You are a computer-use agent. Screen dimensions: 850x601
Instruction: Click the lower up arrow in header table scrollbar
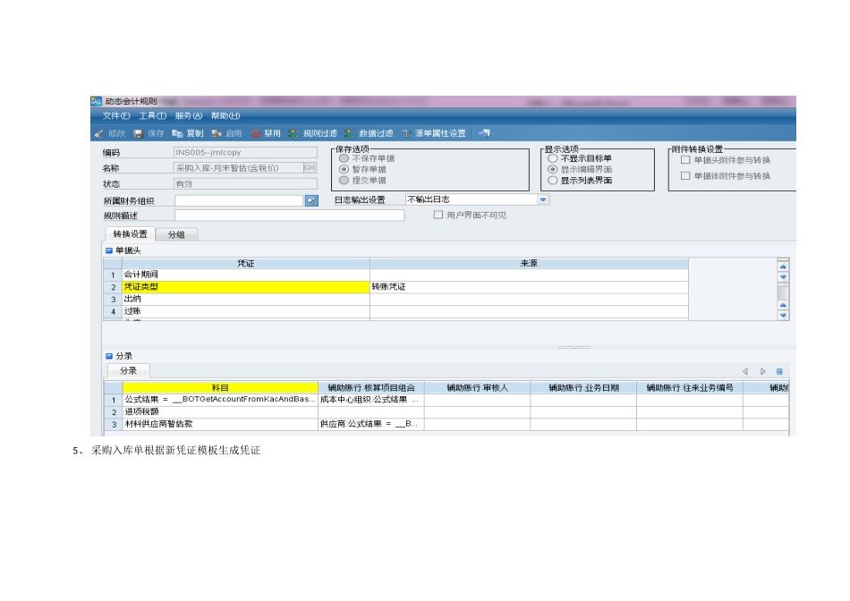point(783,305)
